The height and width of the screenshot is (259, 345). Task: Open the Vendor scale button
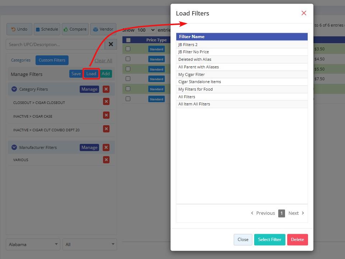point(103,29)
